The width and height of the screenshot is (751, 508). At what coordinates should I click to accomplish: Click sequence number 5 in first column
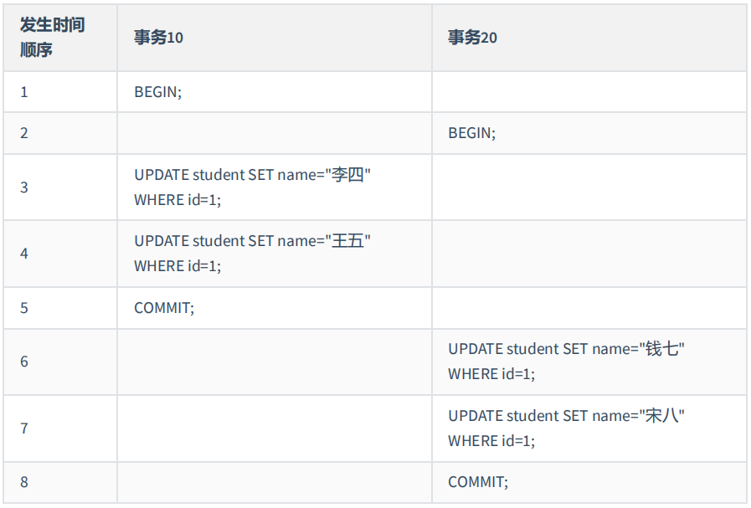coord(24,308)
